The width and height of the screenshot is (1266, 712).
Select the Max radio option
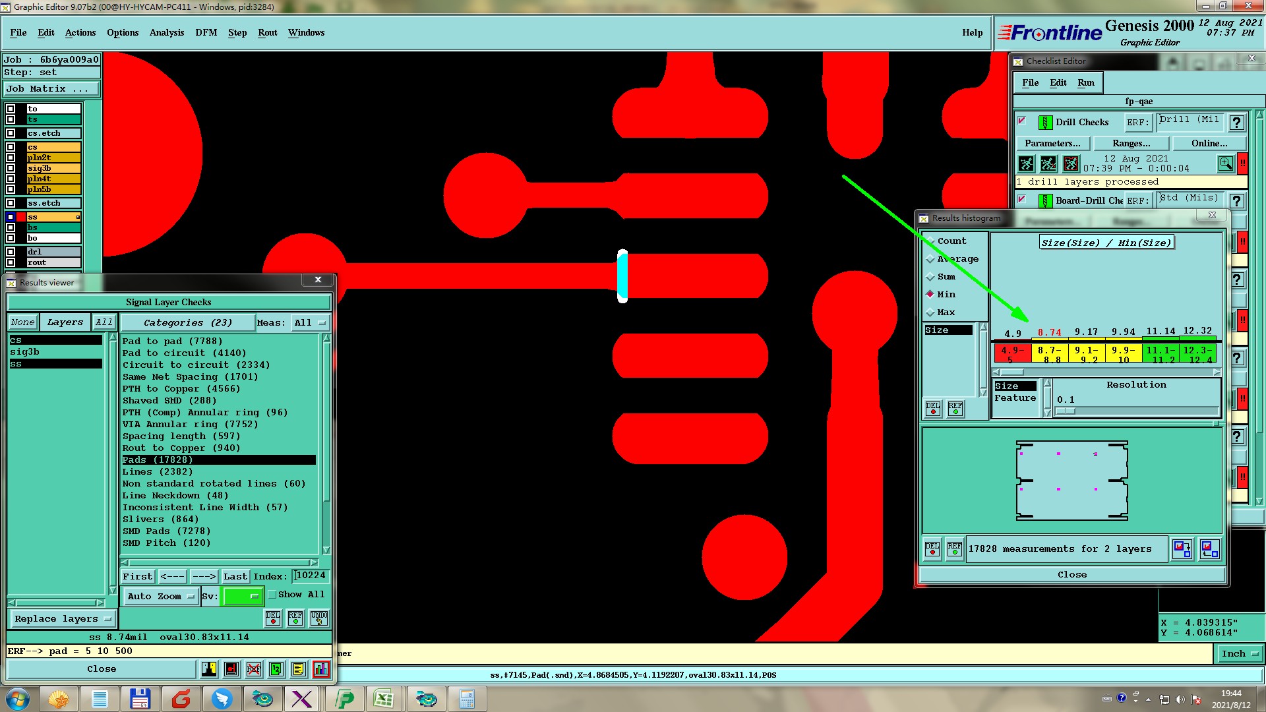930,312
